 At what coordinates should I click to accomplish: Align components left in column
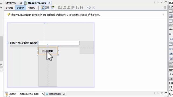tap(60, 8)
